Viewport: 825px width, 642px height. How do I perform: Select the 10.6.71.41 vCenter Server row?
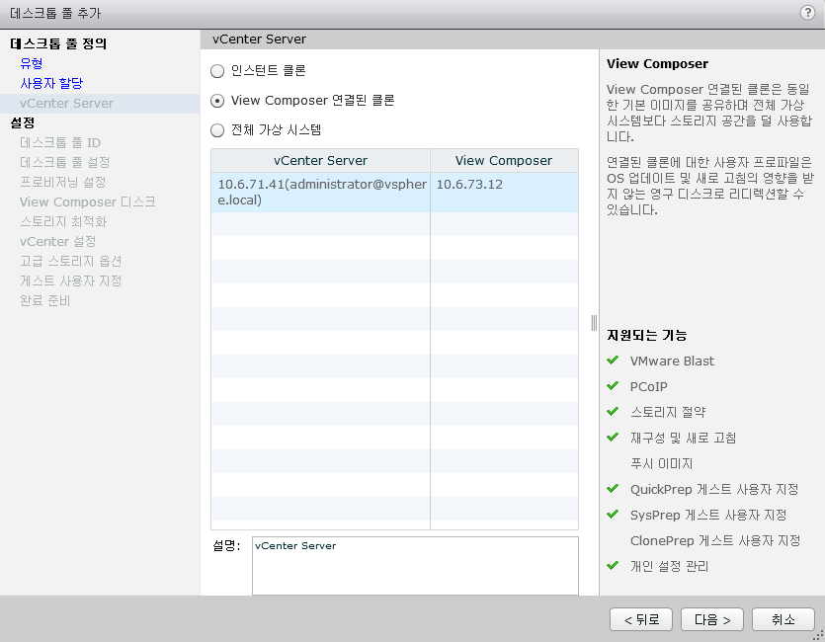click(x=394, y=192)
